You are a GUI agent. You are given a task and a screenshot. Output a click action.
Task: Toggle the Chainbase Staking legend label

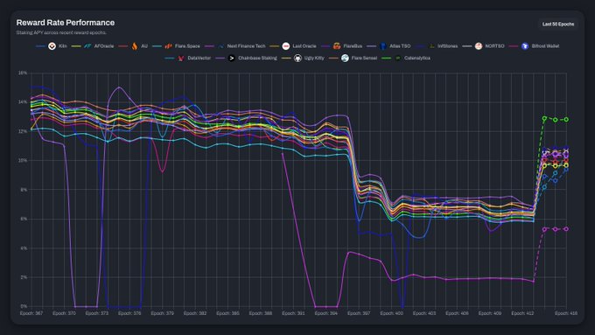pos(257,58)
